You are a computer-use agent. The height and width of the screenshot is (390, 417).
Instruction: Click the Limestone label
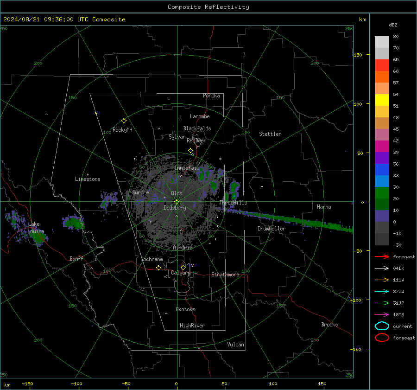(88, 179)
